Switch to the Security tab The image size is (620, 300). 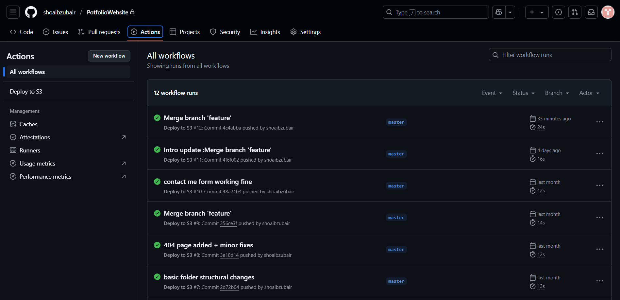(225, 32)
